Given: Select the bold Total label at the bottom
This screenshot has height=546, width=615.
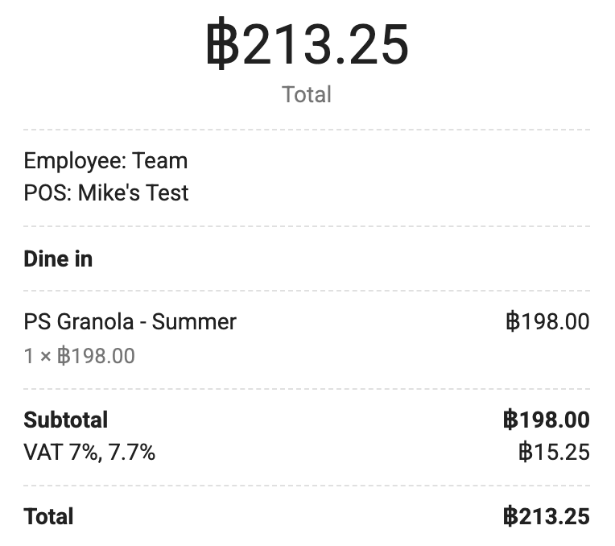Looking at the screenshot, I should pyautogui.click(x=48, y=516).
